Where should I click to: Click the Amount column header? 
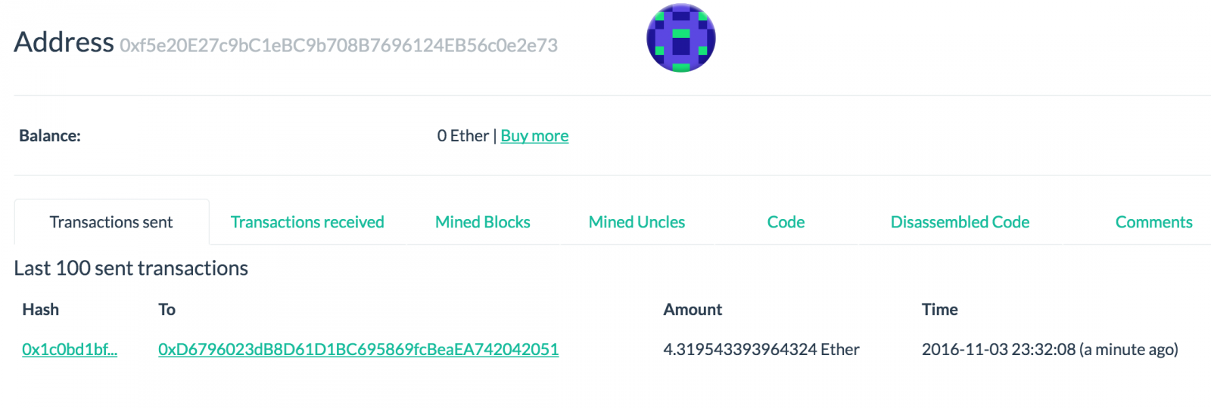pyautogui.click(x=693, y=309)
